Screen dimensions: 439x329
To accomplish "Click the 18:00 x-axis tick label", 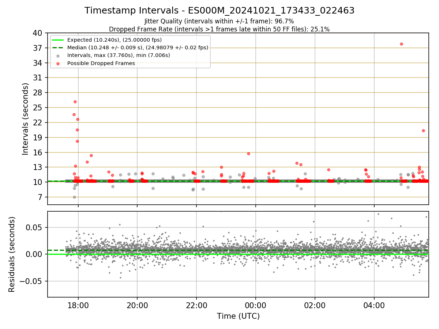I will [x=78, y=306].
